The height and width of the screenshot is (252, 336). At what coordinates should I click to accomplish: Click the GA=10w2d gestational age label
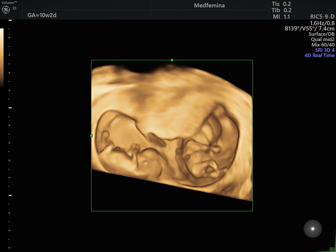[x=42, y=15]
